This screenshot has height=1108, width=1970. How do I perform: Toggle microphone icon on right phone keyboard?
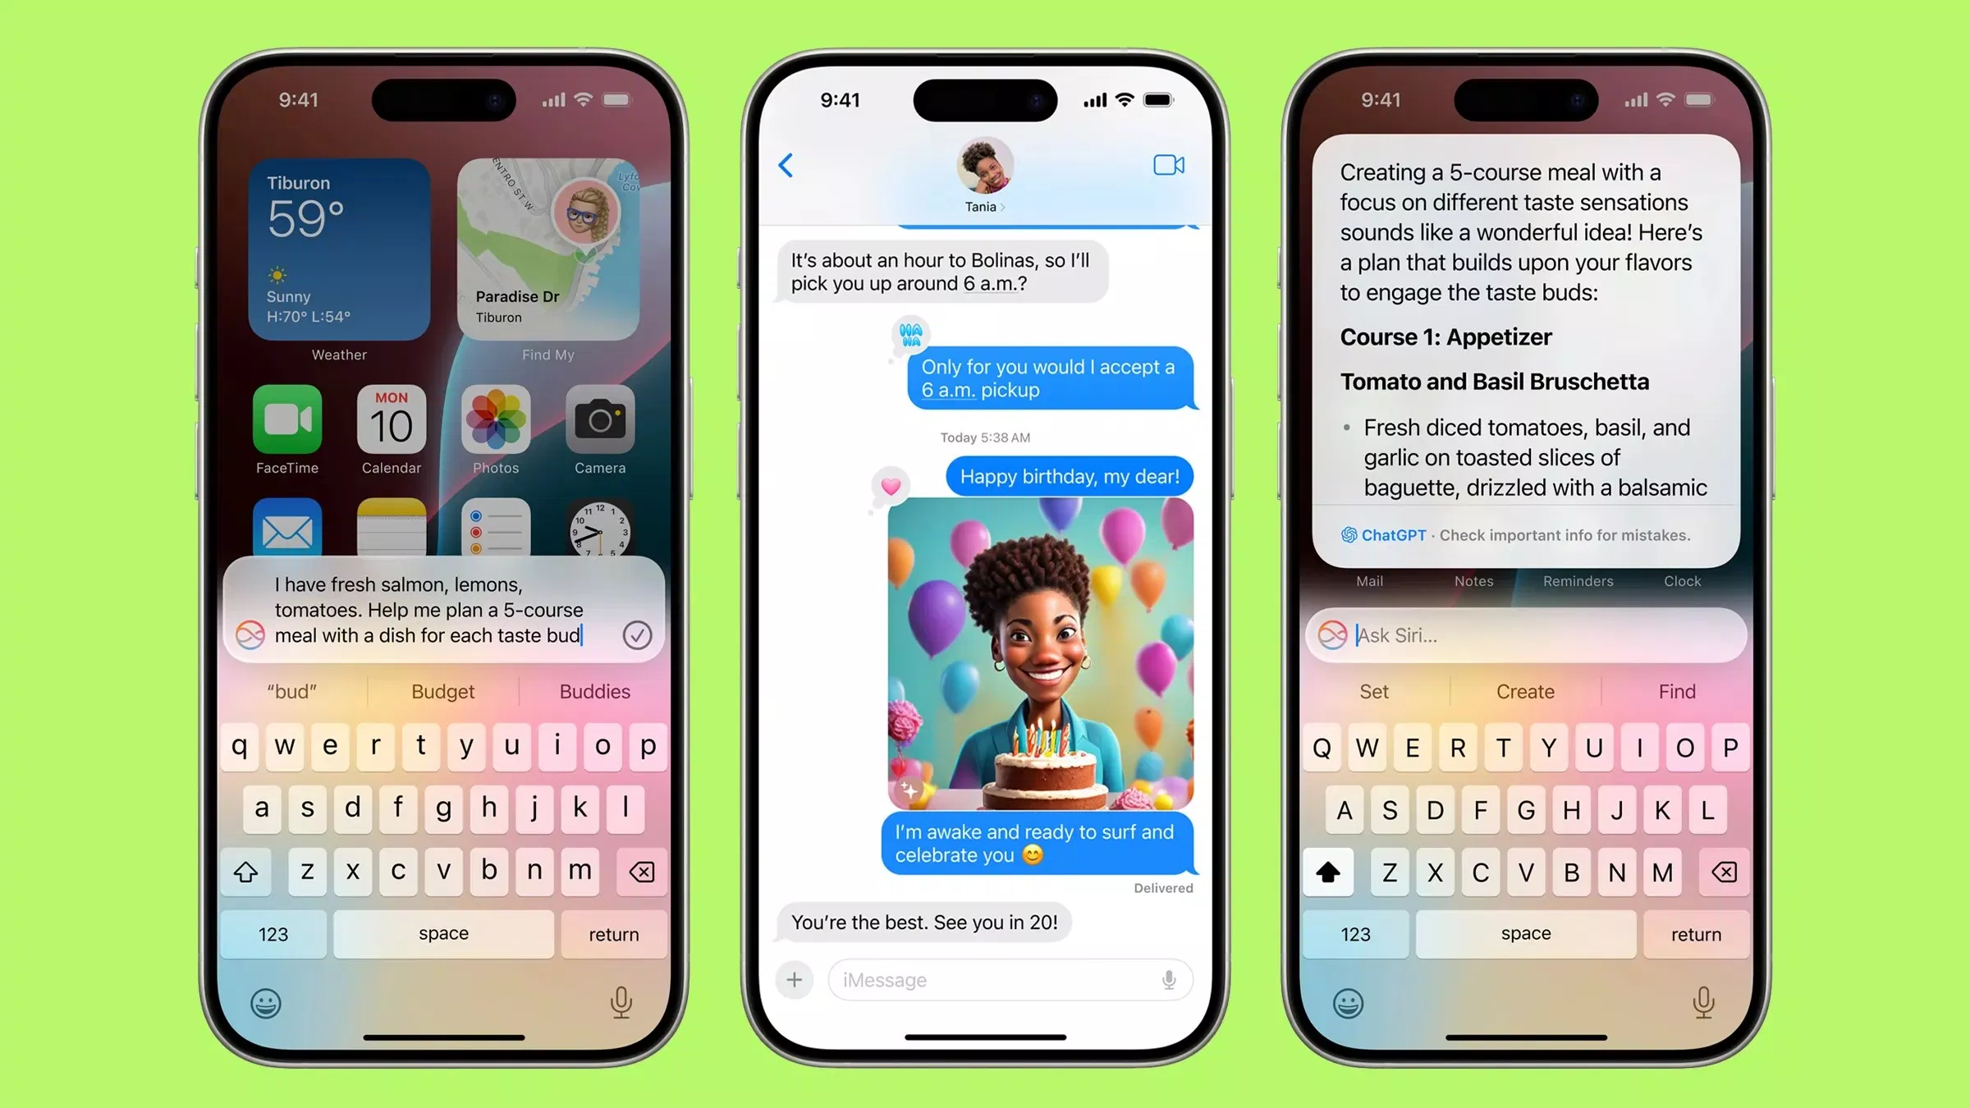coord(1702,1001)
